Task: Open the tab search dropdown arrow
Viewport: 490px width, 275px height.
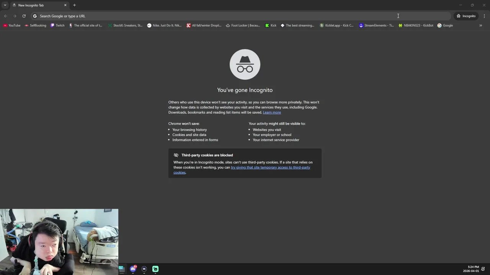Action: pyautogui.click(x=5, y=5)
